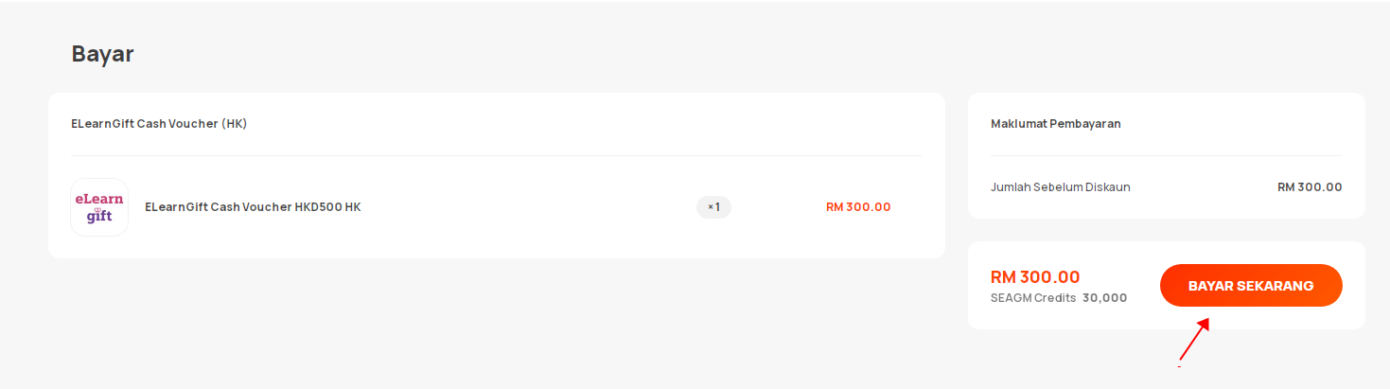Click the BAYAR SEKARANG button
This screenshot has height=389, width=1390.
point(1251,285)
